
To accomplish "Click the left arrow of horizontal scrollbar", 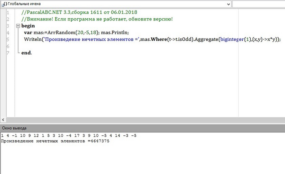I will click(3, 120).
